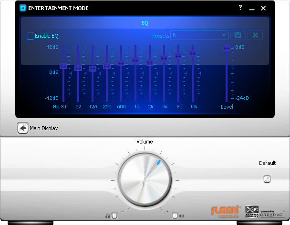
Task: Click the X-Fi Xtreme Fidelity logo
Action: [x=251, y=211]
